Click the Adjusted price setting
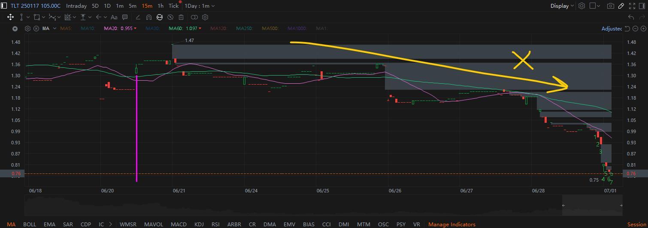The height and width of the screenshot is (228, 648). point(612,28)
